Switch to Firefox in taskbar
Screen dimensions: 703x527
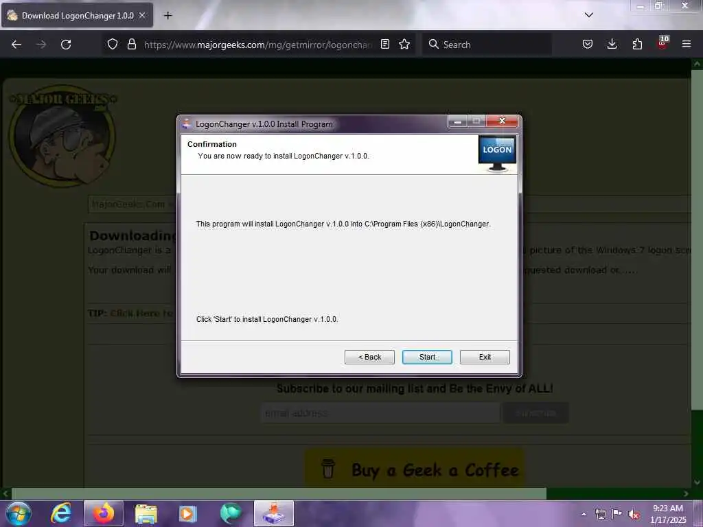[104, 513]
